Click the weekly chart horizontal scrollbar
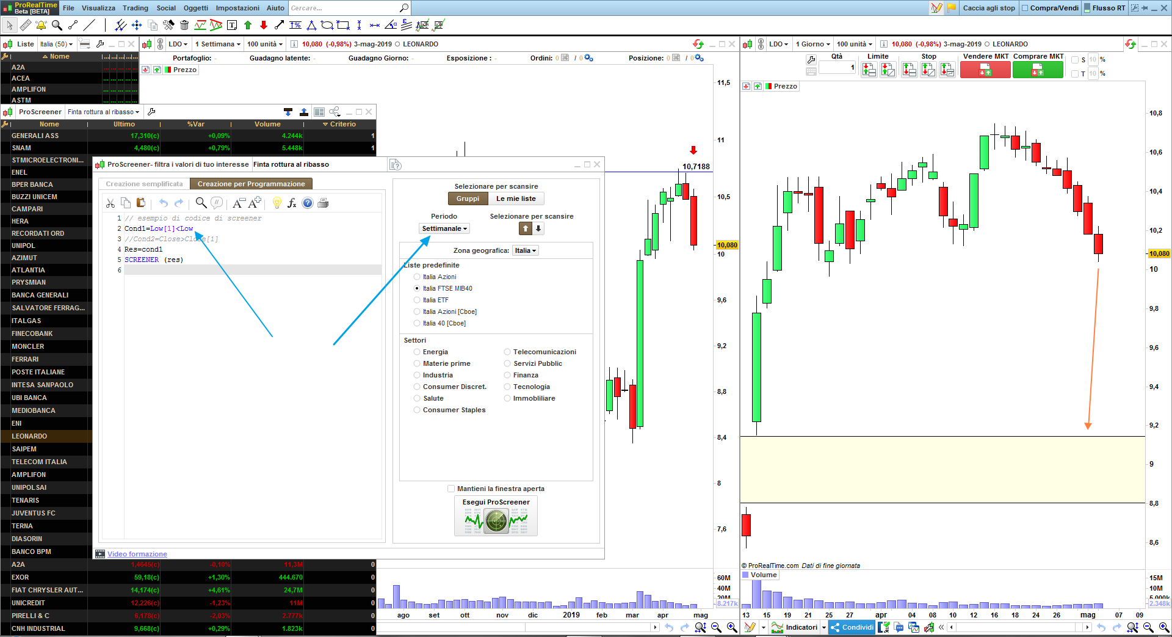 click(518, 627)
